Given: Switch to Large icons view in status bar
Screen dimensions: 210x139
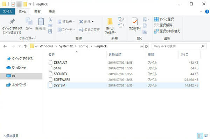Looking at the screenshot, I should click(x=206, y=136).
